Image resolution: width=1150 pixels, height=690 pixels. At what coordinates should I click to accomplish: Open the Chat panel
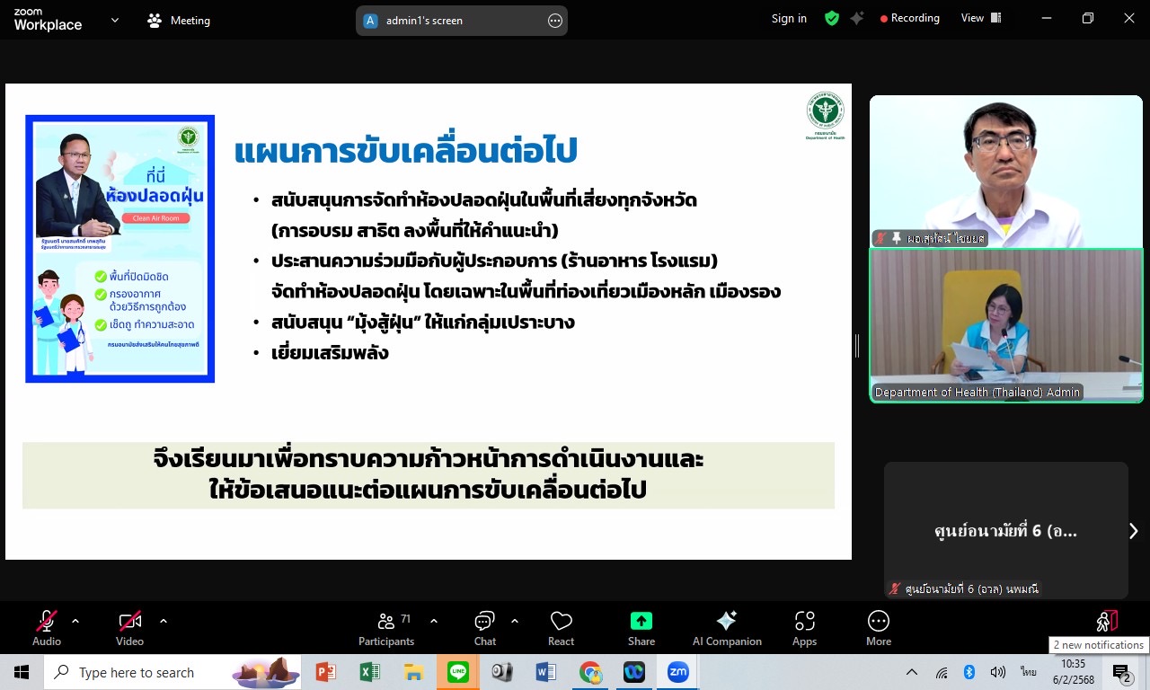point(485,628)
